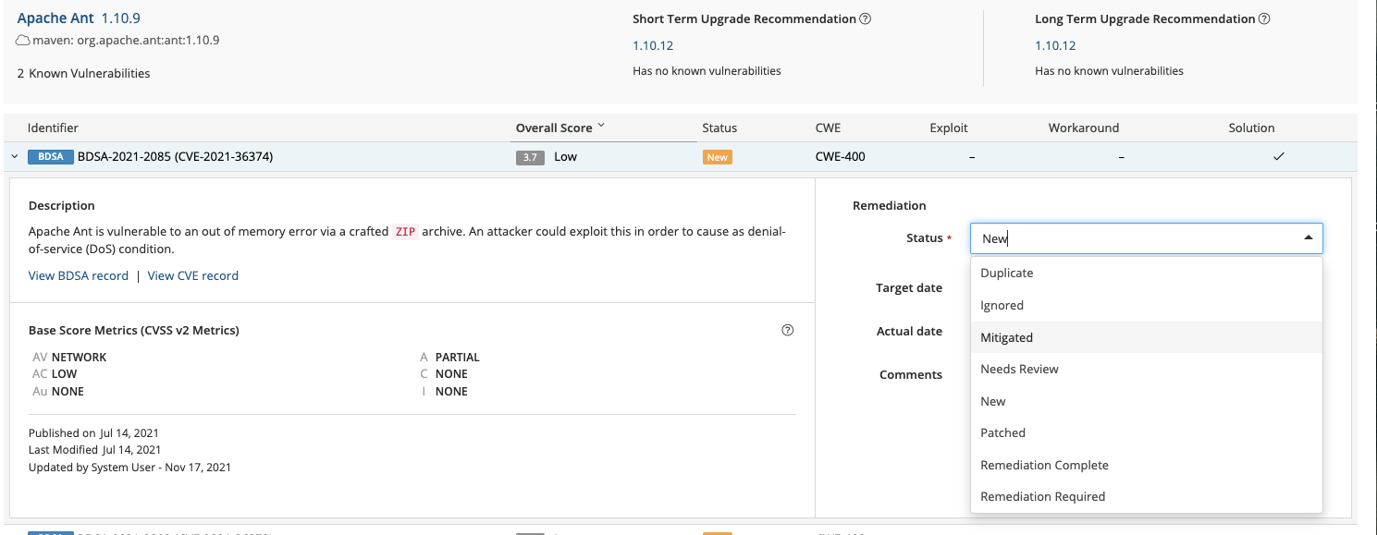Click the Workaround column header

pos(1084,128)
